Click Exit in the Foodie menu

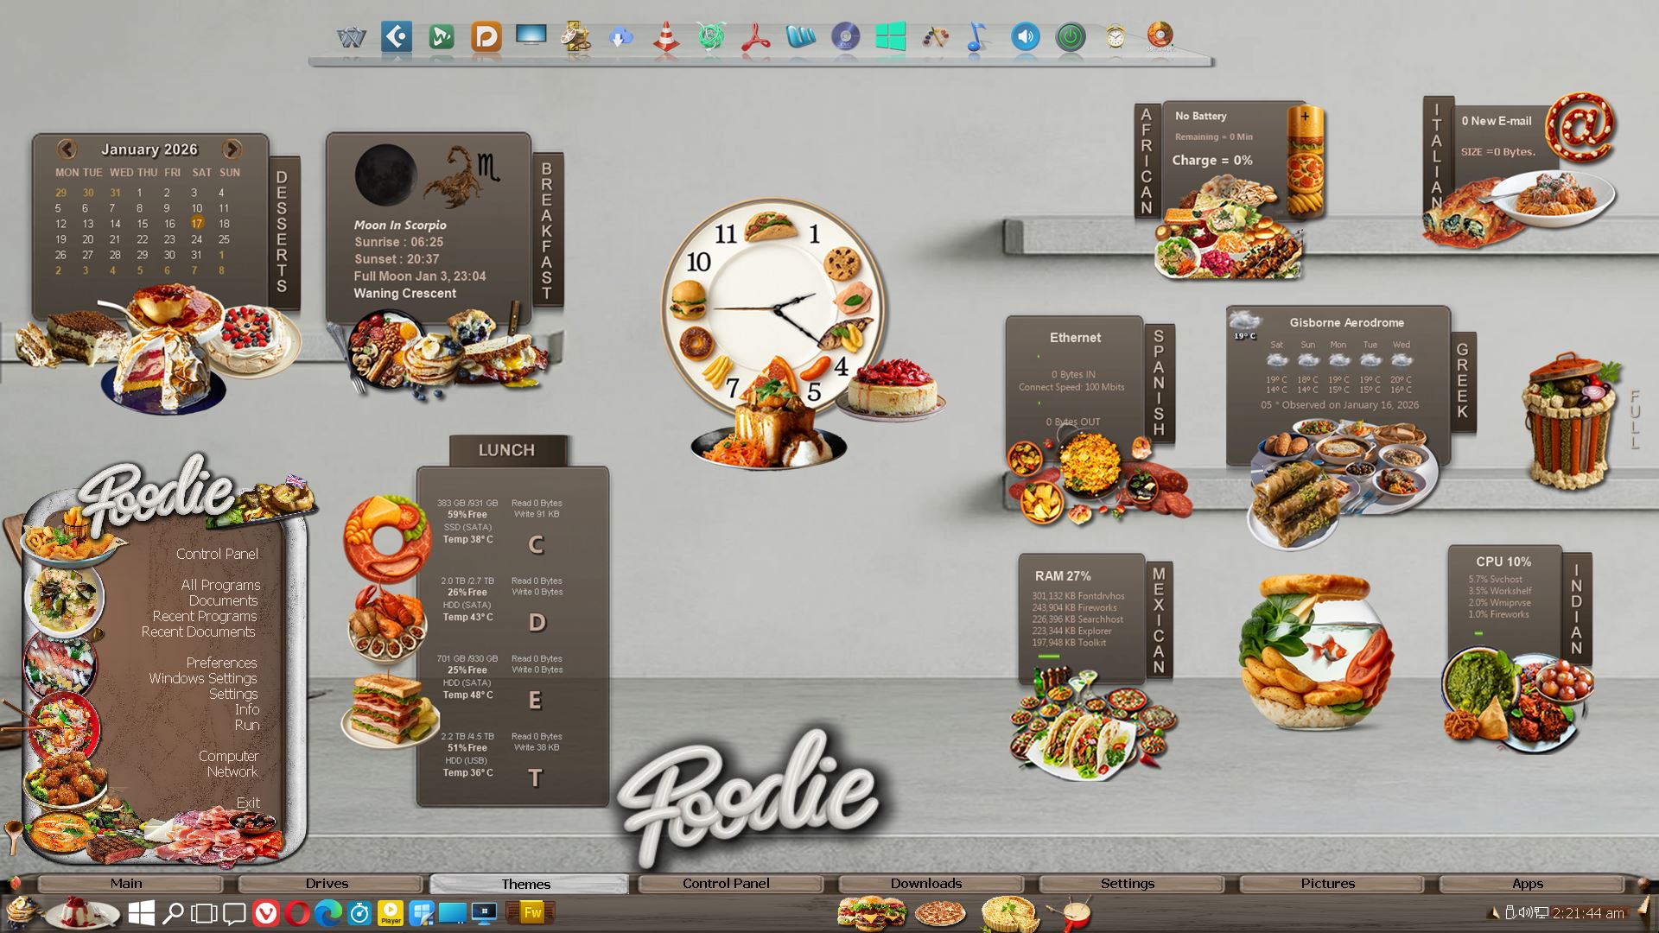click(248, 803)
